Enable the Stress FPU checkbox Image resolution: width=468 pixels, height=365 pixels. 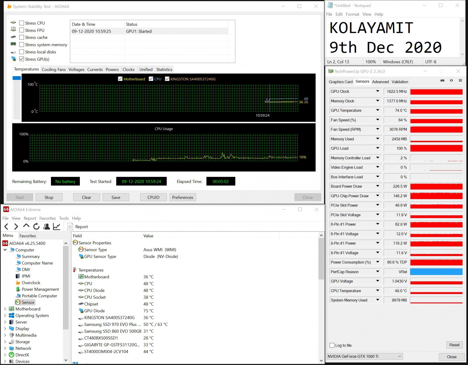[22, 30]
